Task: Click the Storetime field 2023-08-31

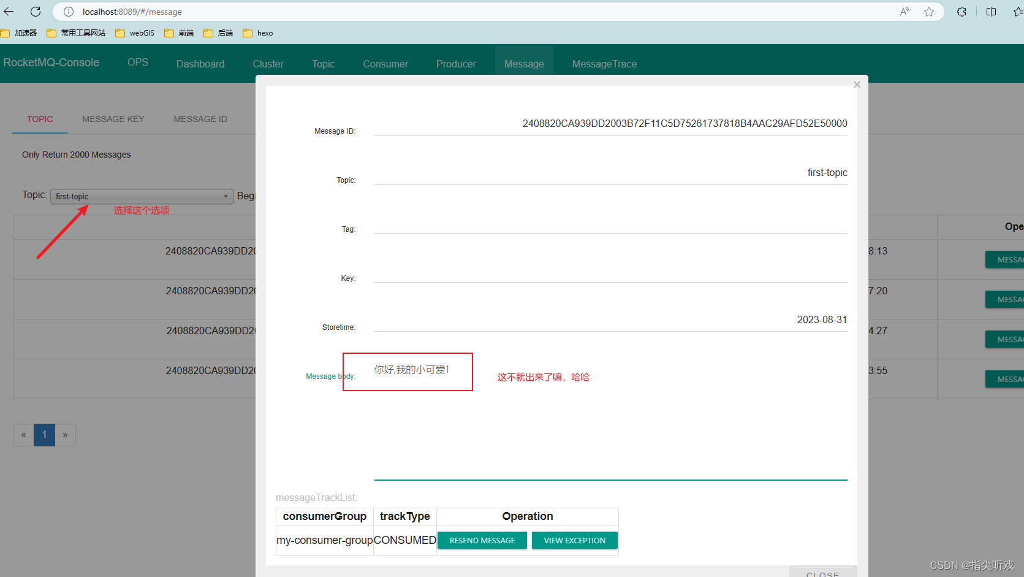Action: pyautogui.click(x=611, y=320)
